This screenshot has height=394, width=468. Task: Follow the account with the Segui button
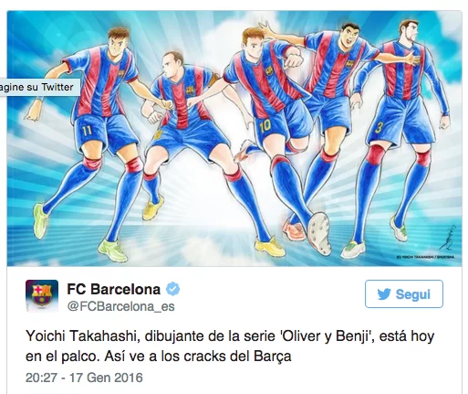pyautogui.click(x=404, y=293)
